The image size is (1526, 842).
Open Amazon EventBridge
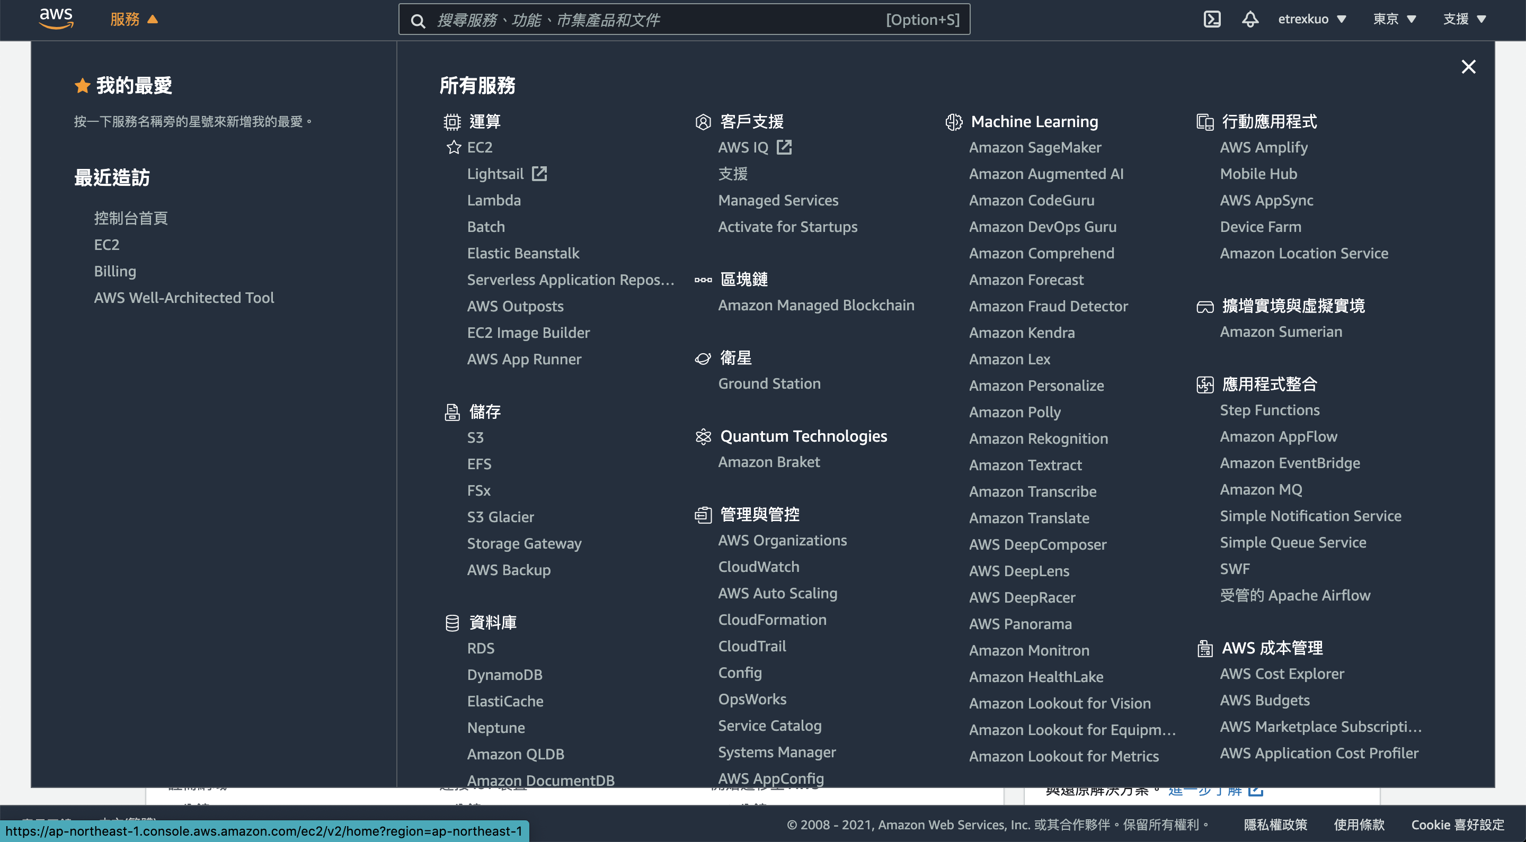(1290, 463)
